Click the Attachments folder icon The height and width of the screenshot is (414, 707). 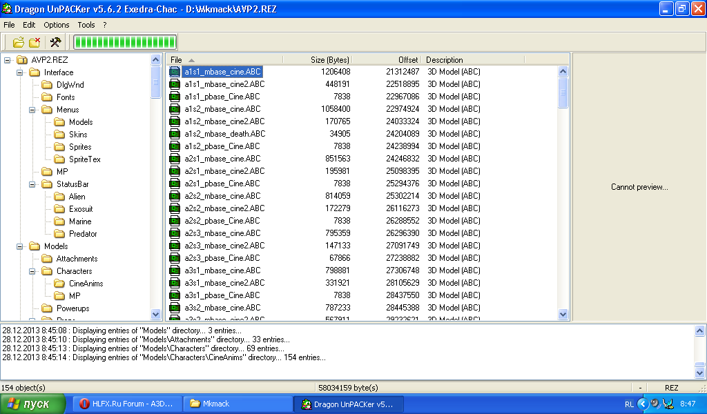[47, 259]
